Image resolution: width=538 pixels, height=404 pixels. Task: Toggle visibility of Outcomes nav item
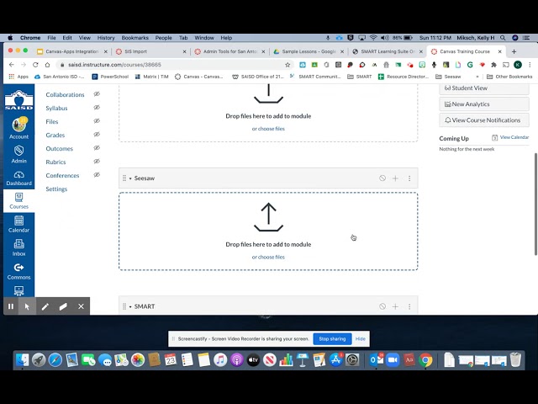[x=97, y=148]
